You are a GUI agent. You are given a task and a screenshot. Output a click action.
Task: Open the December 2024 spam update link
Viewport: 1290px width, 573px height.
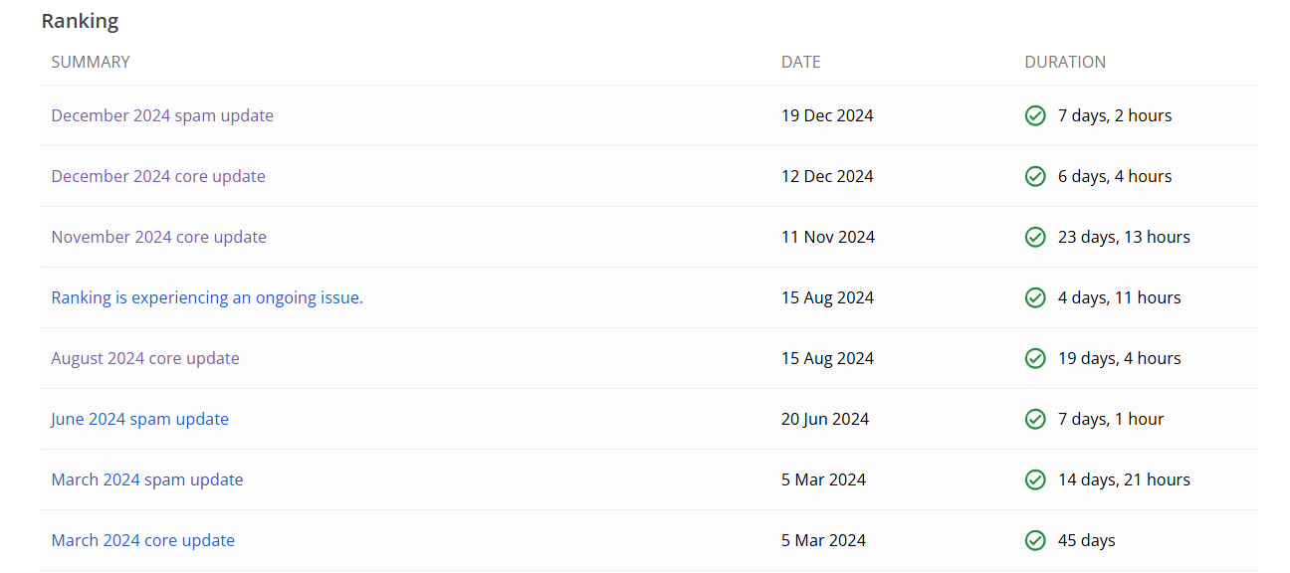(x=162, y=115)
